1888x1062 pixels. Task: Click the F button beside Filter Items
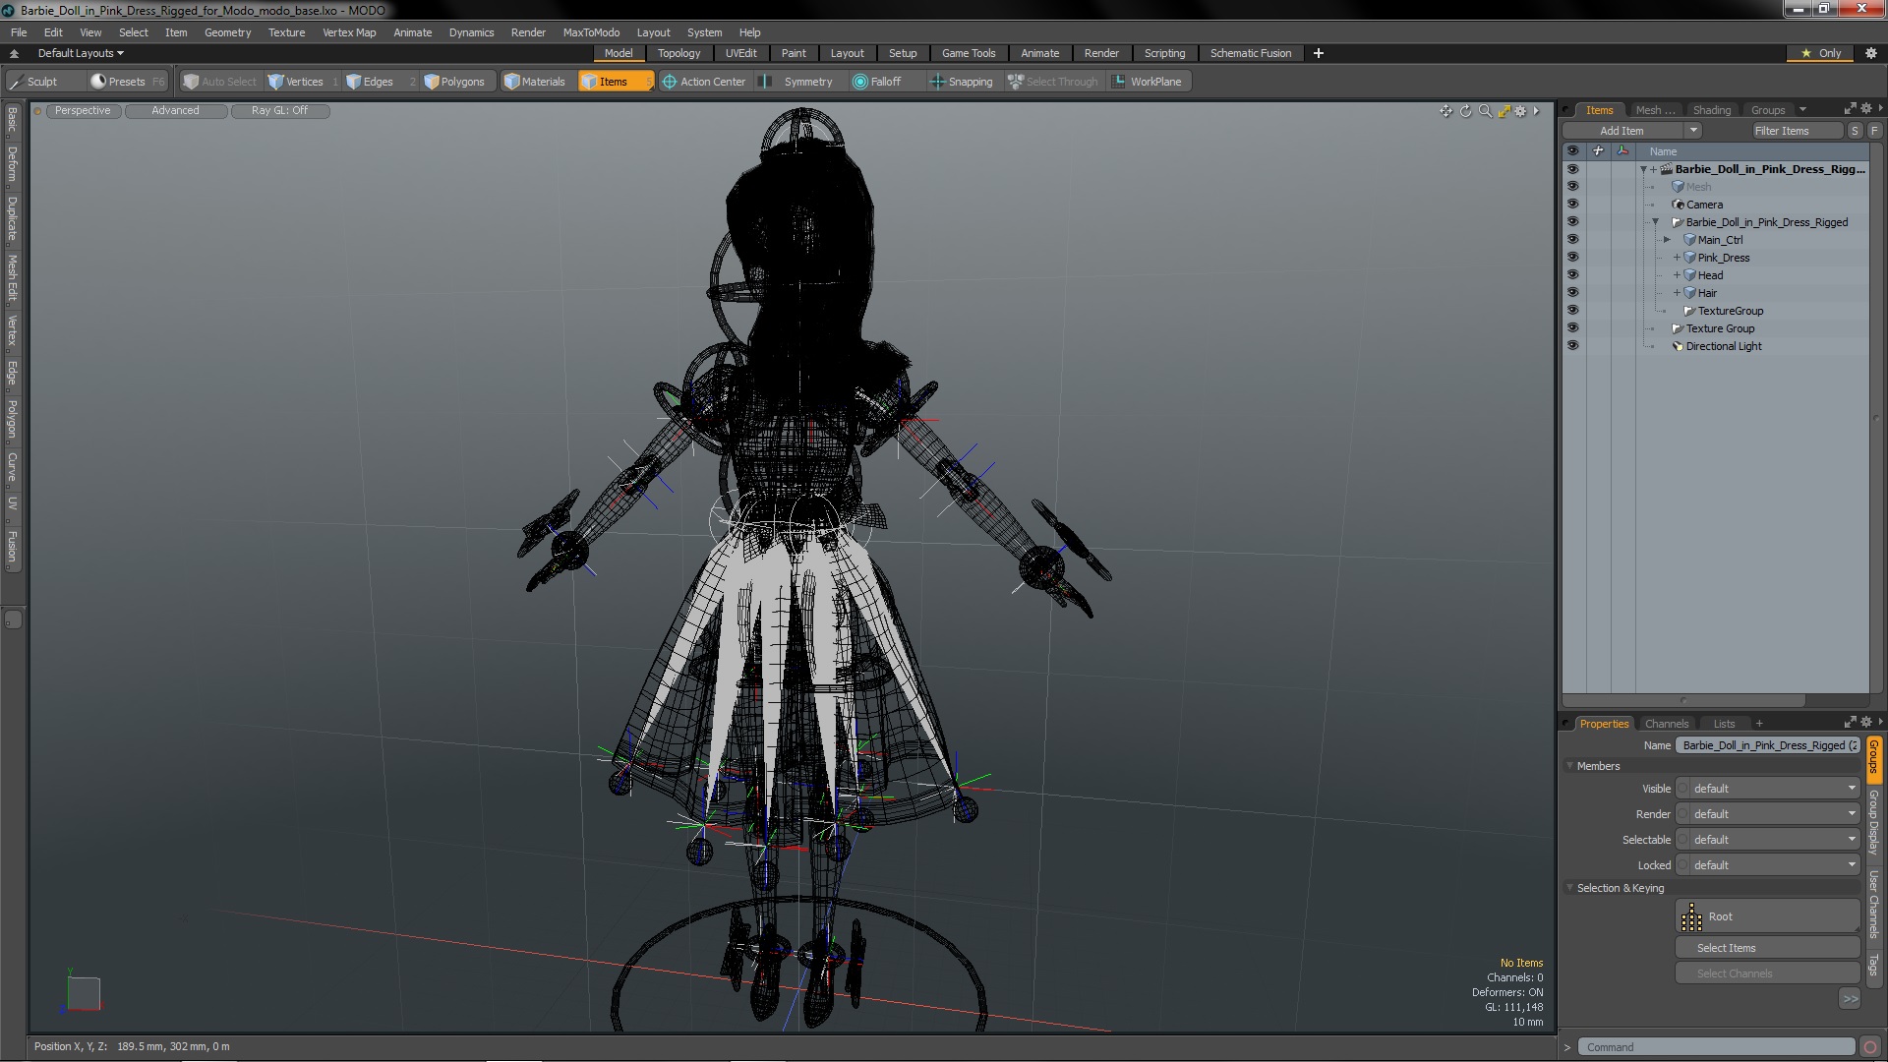point(1874,131)
